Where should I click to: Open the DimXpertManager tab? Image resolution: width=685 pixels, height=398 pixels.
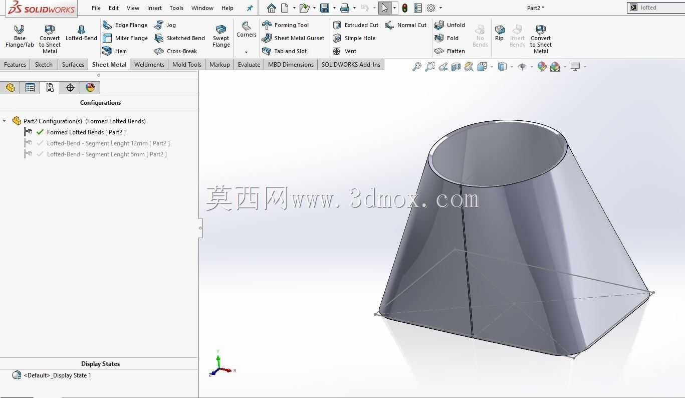click(x=70, y=88)
